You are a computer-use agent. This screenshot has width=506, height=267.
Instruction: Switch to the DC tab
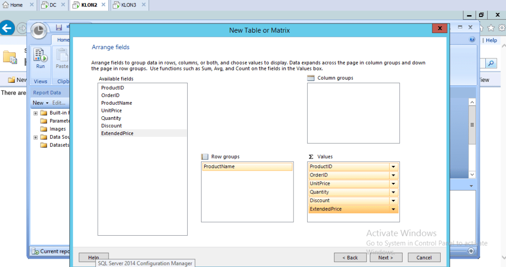click(x=52, y=5)
